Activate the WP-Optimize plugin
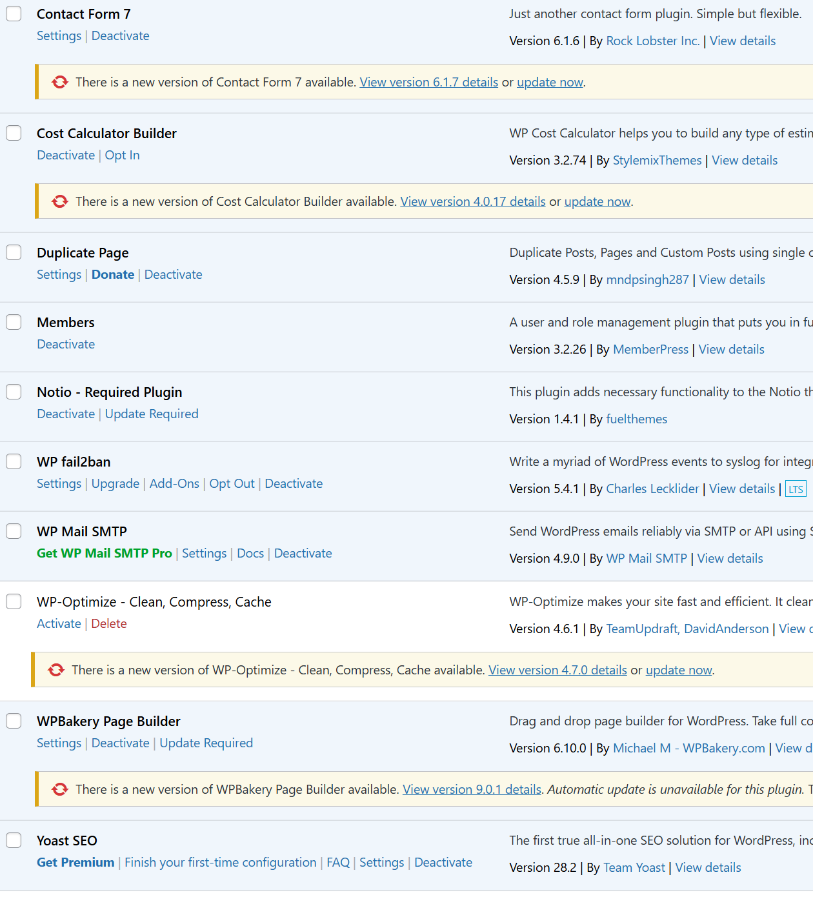813x897 pixels. pyautogui.click(x=59, y=623)
